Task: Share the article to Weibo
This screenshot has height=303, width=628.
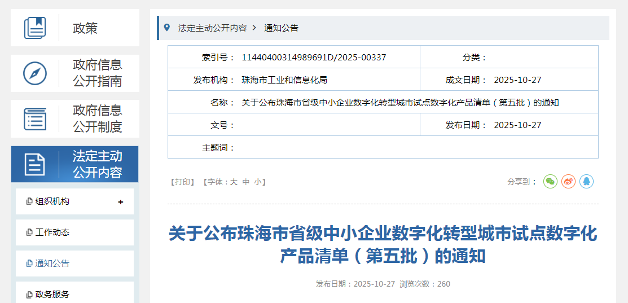Action: [x=568, y=181]
